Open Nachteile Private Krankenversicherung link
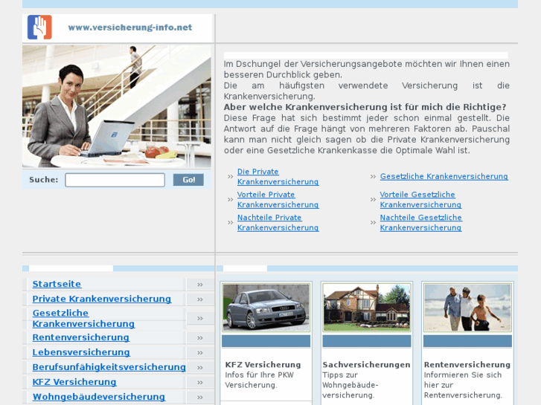Viewport: 541px width, 405px height. pos(278,223)
